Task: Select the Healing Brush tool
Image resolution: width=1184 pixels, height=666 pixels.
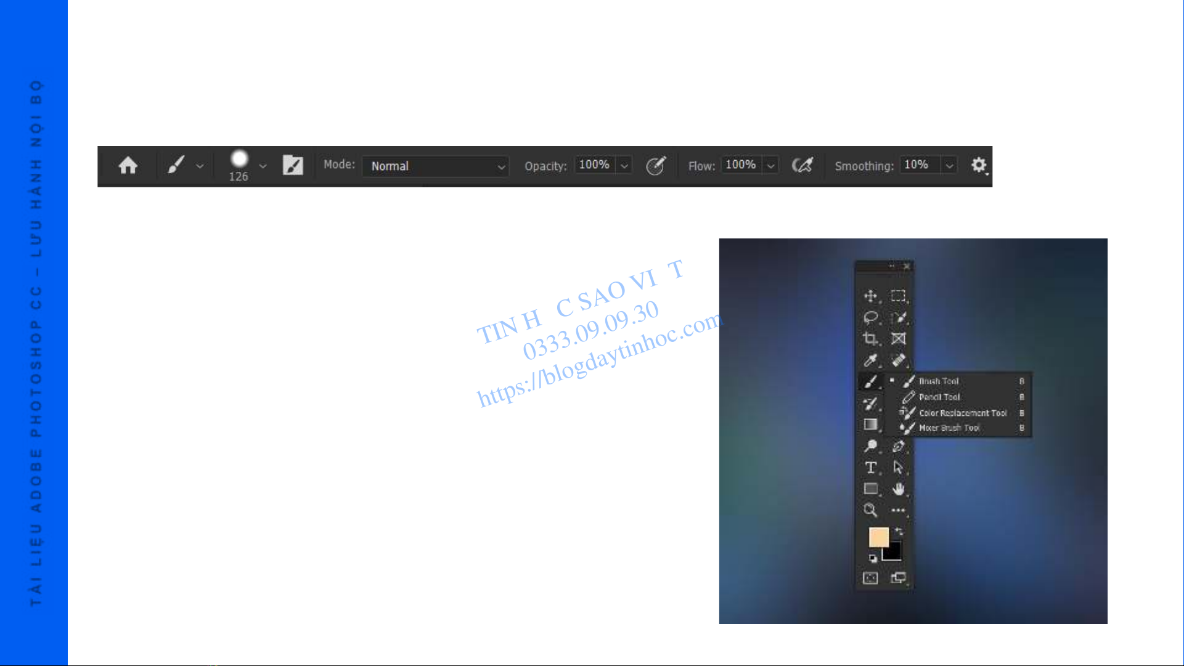Action: coord(899,360)
